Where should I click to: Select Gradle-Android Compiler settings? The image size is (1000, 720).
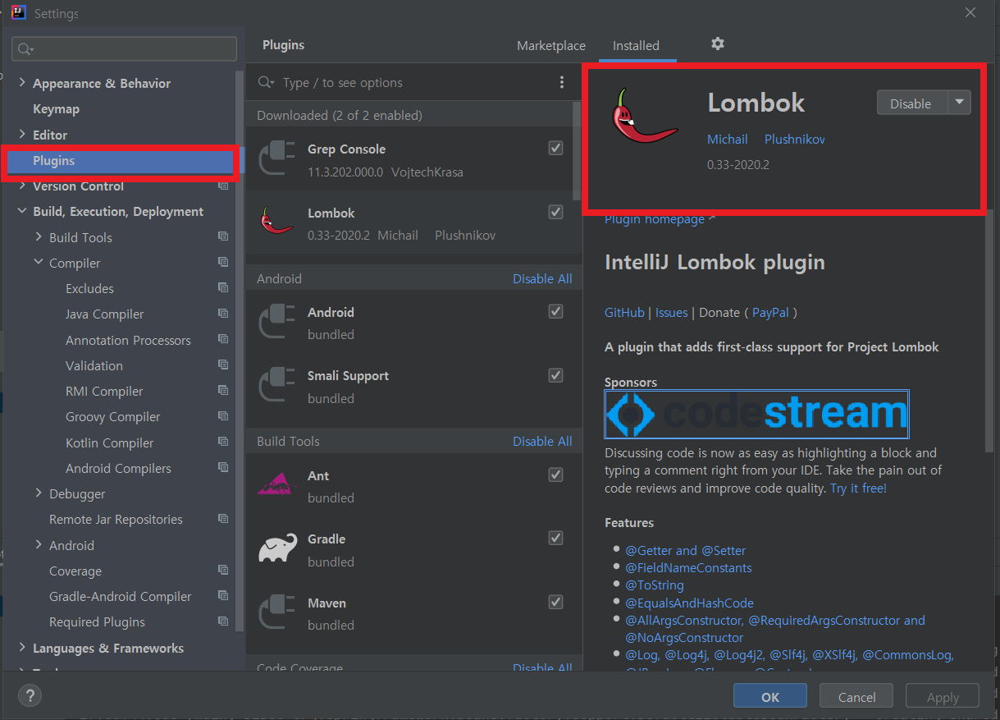(x=120, y=596)
